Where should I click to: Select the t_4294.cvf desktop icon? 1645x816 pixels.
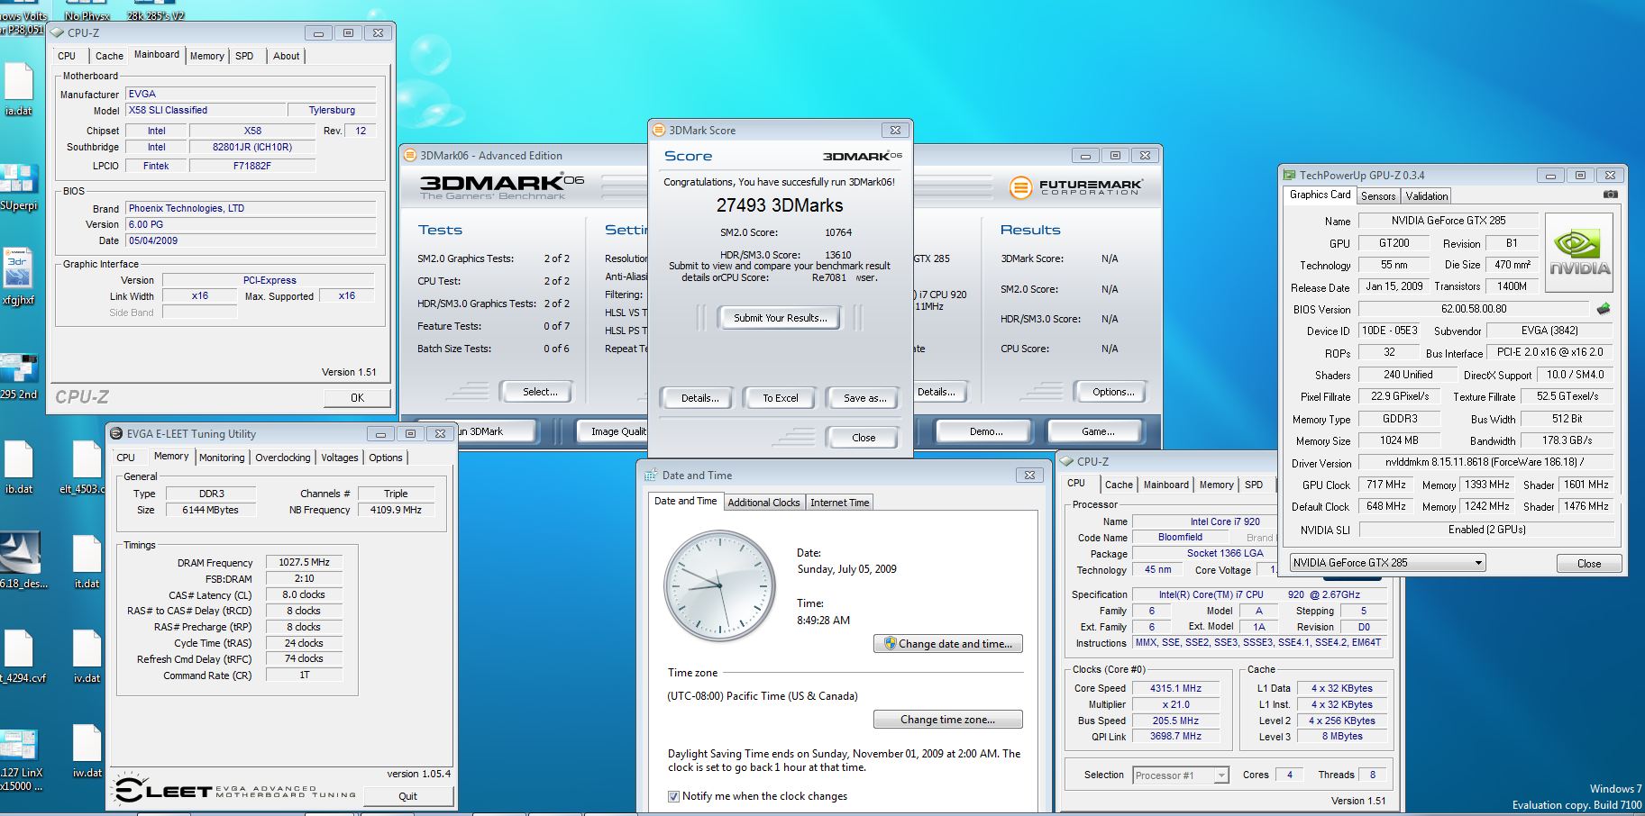click(x=20, y=656)
